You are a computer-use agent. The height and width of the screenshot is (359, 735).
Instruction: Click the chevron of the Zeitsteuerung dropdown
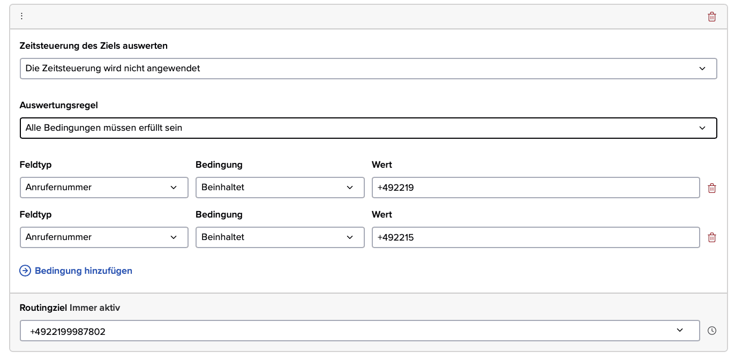click(x=702, y=69)
